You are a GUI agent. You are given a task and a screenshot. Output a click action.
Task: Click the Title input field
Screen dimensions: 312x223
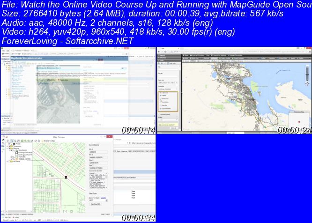click(168, 69)
